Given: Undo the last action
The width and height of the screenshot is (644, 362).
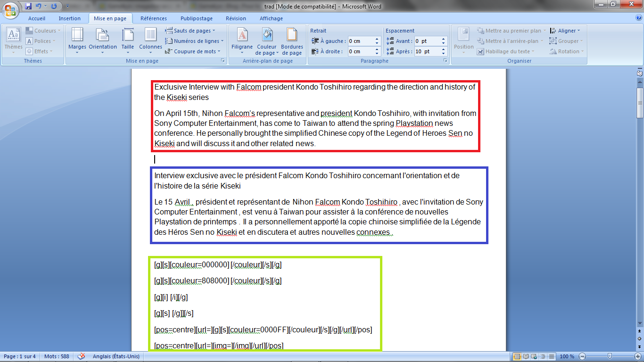Looking at the screenshot, I should click(39, 6).
